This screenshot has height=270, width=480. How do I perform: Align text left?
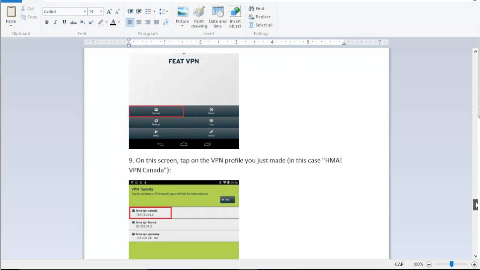(130, 22)
